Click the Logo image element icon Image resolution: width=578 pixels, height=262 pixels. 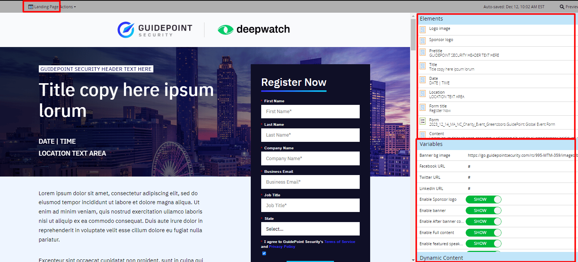[x=422, y=30]
